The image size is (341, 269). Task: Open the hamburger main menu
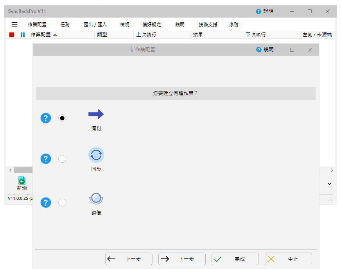14,24
